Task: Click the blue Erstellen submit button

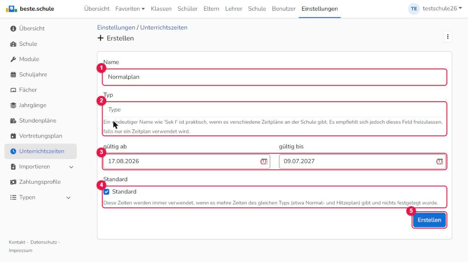Action: [429, 220]
